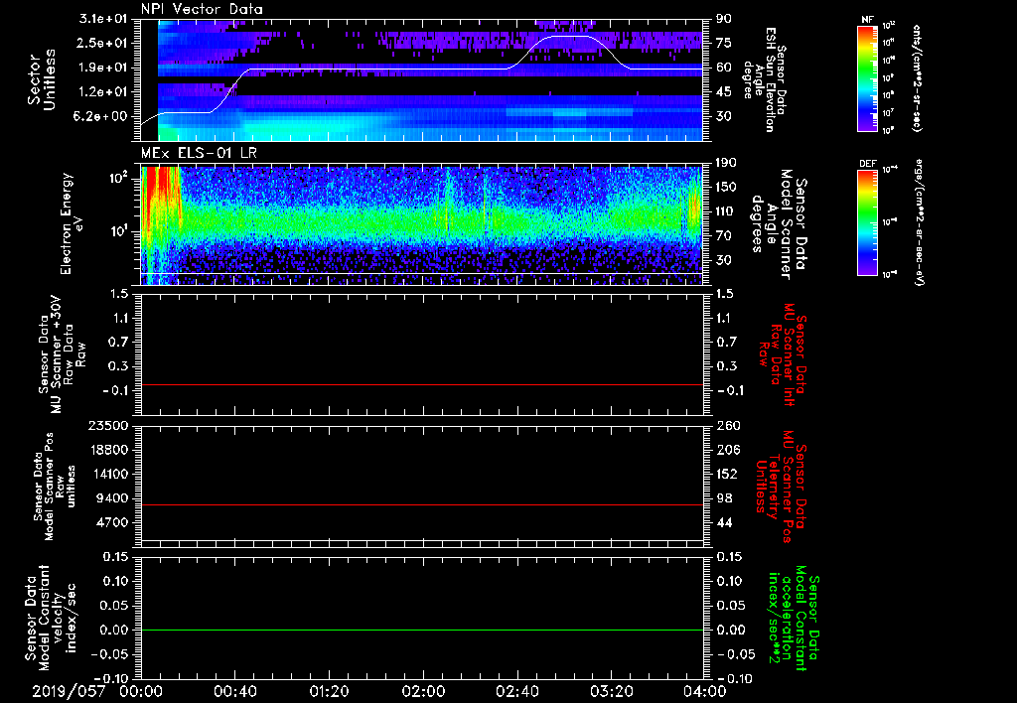The image size is (1017, 703).
Task: Select the 'NPI Vector Data' panel title
Action: (x=202, y=9)
